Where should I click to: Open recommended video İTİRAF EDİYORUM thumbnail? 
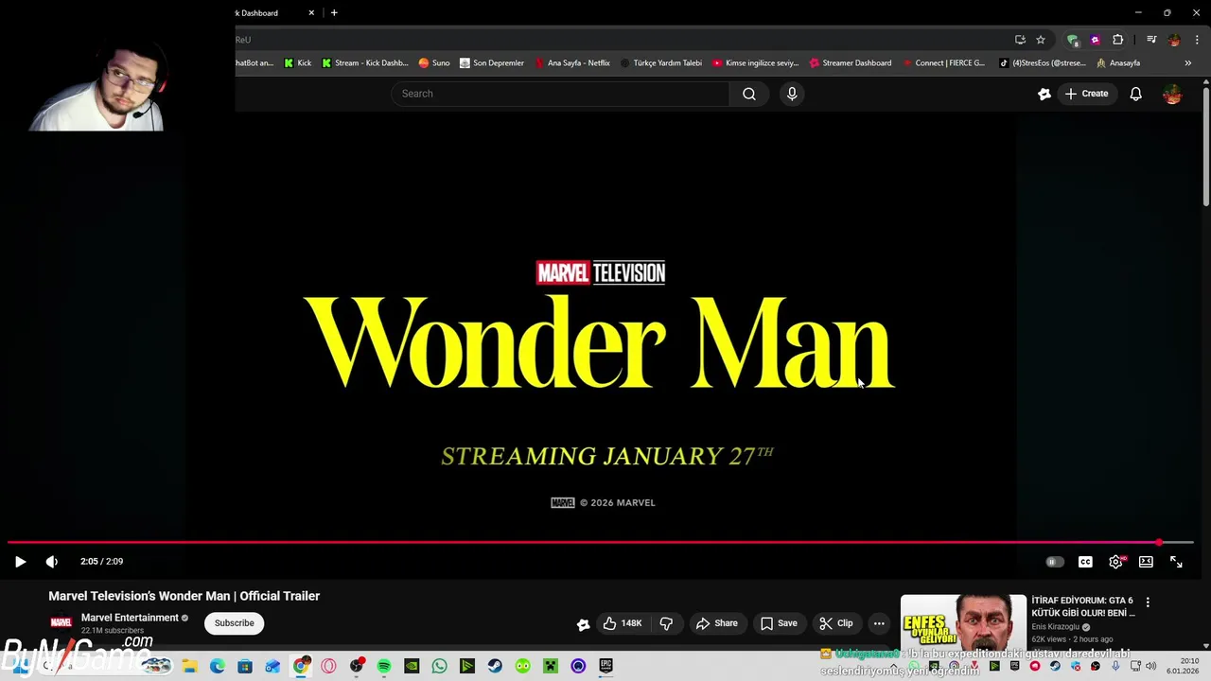[963, 621]
